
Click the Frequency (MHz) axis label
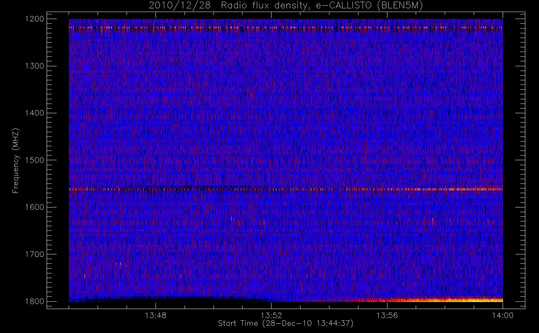[x=16, y=161]
